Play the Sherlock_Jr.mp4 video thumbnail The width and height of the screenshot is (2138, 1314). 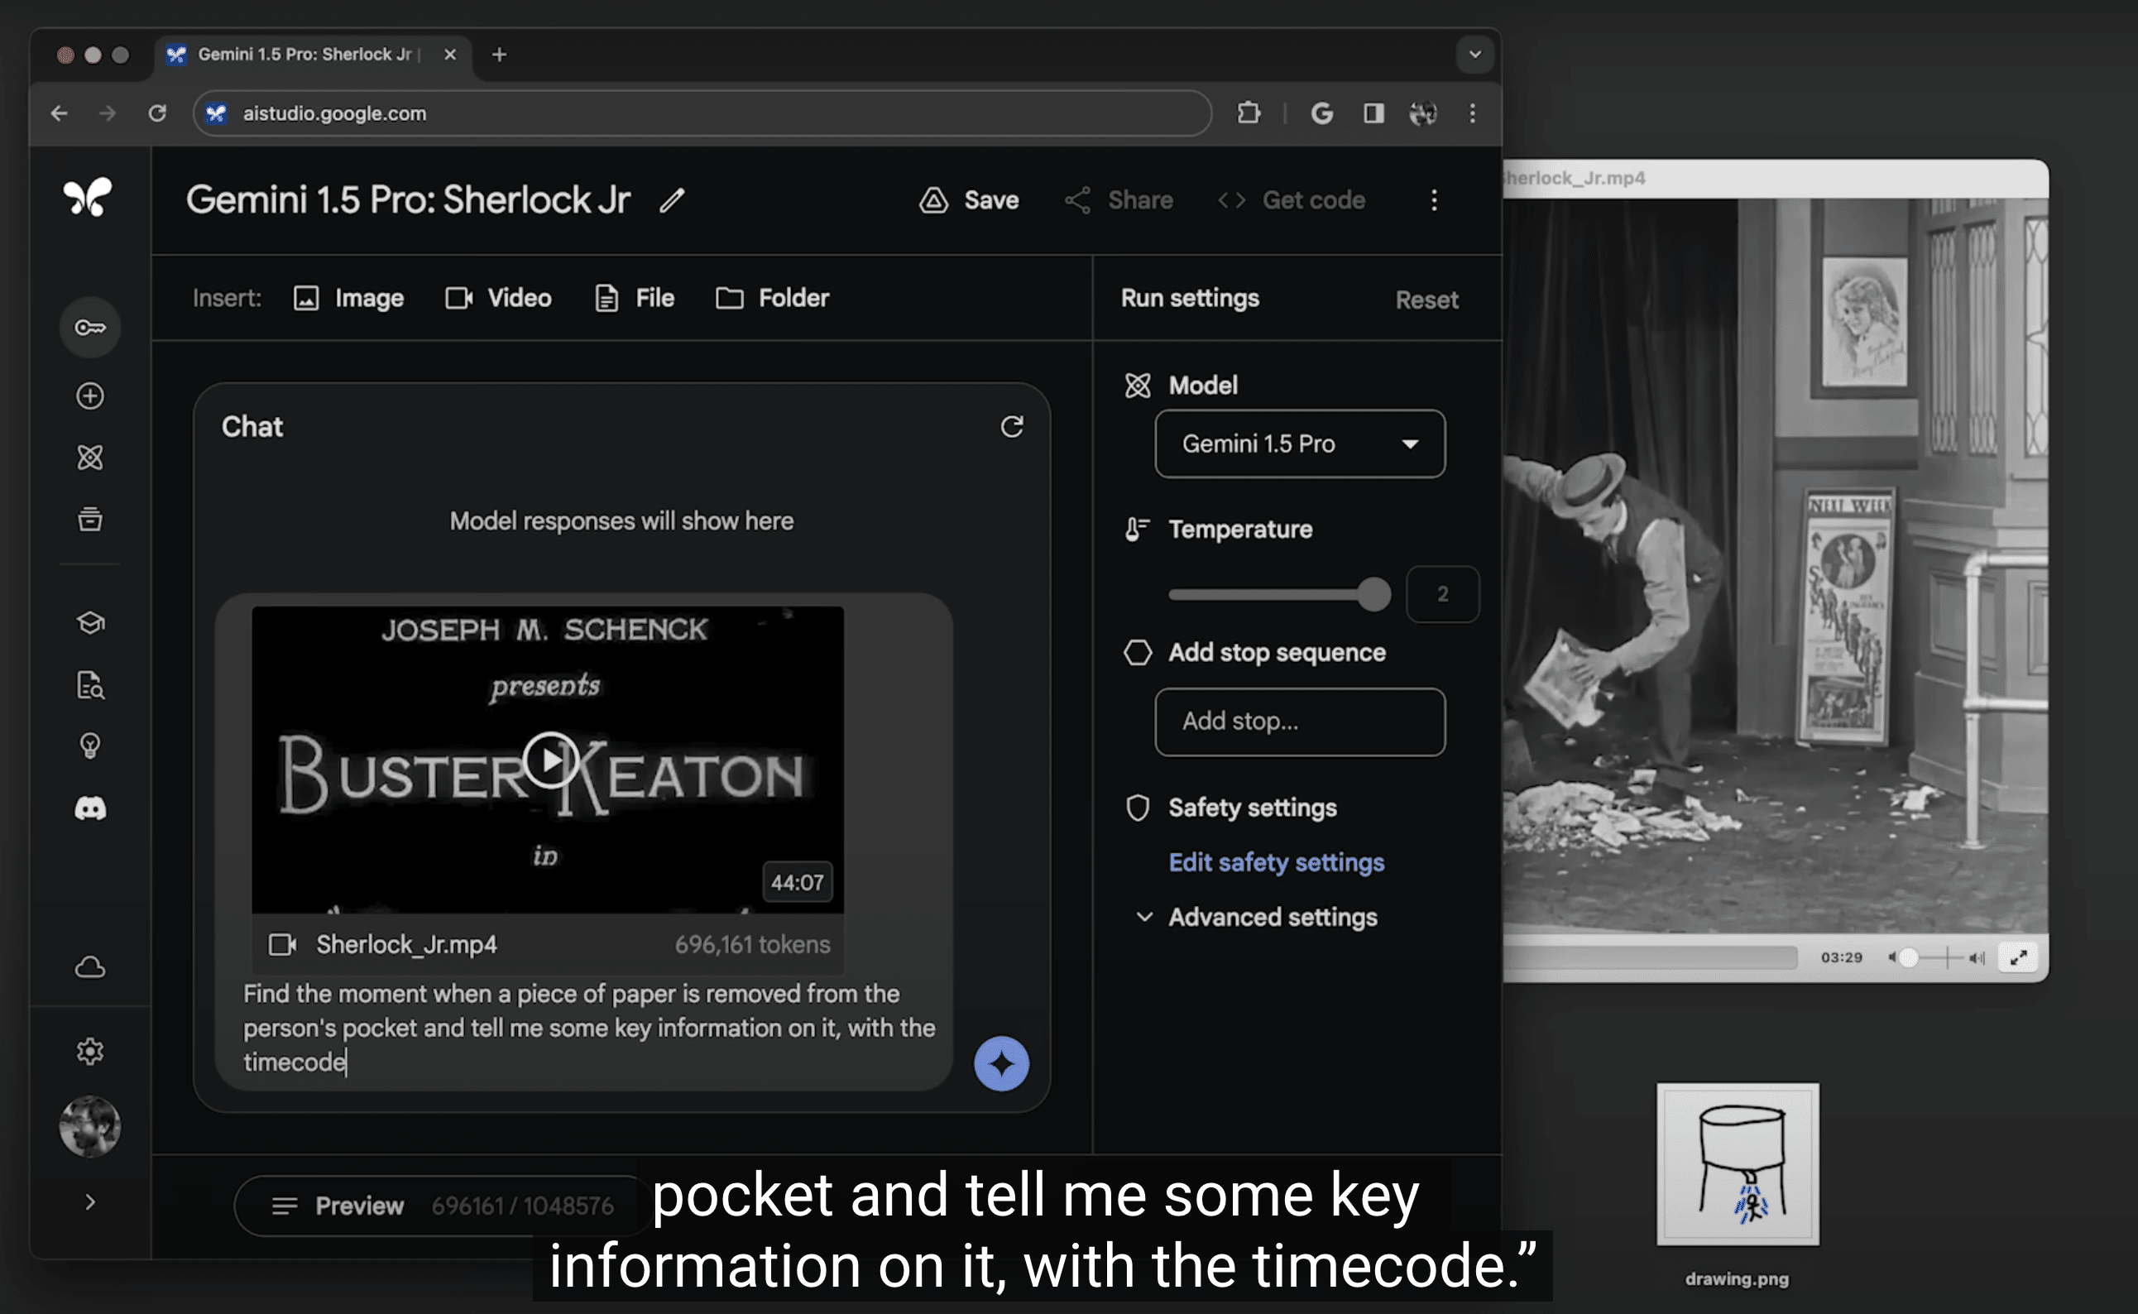(x=551, y=760)
